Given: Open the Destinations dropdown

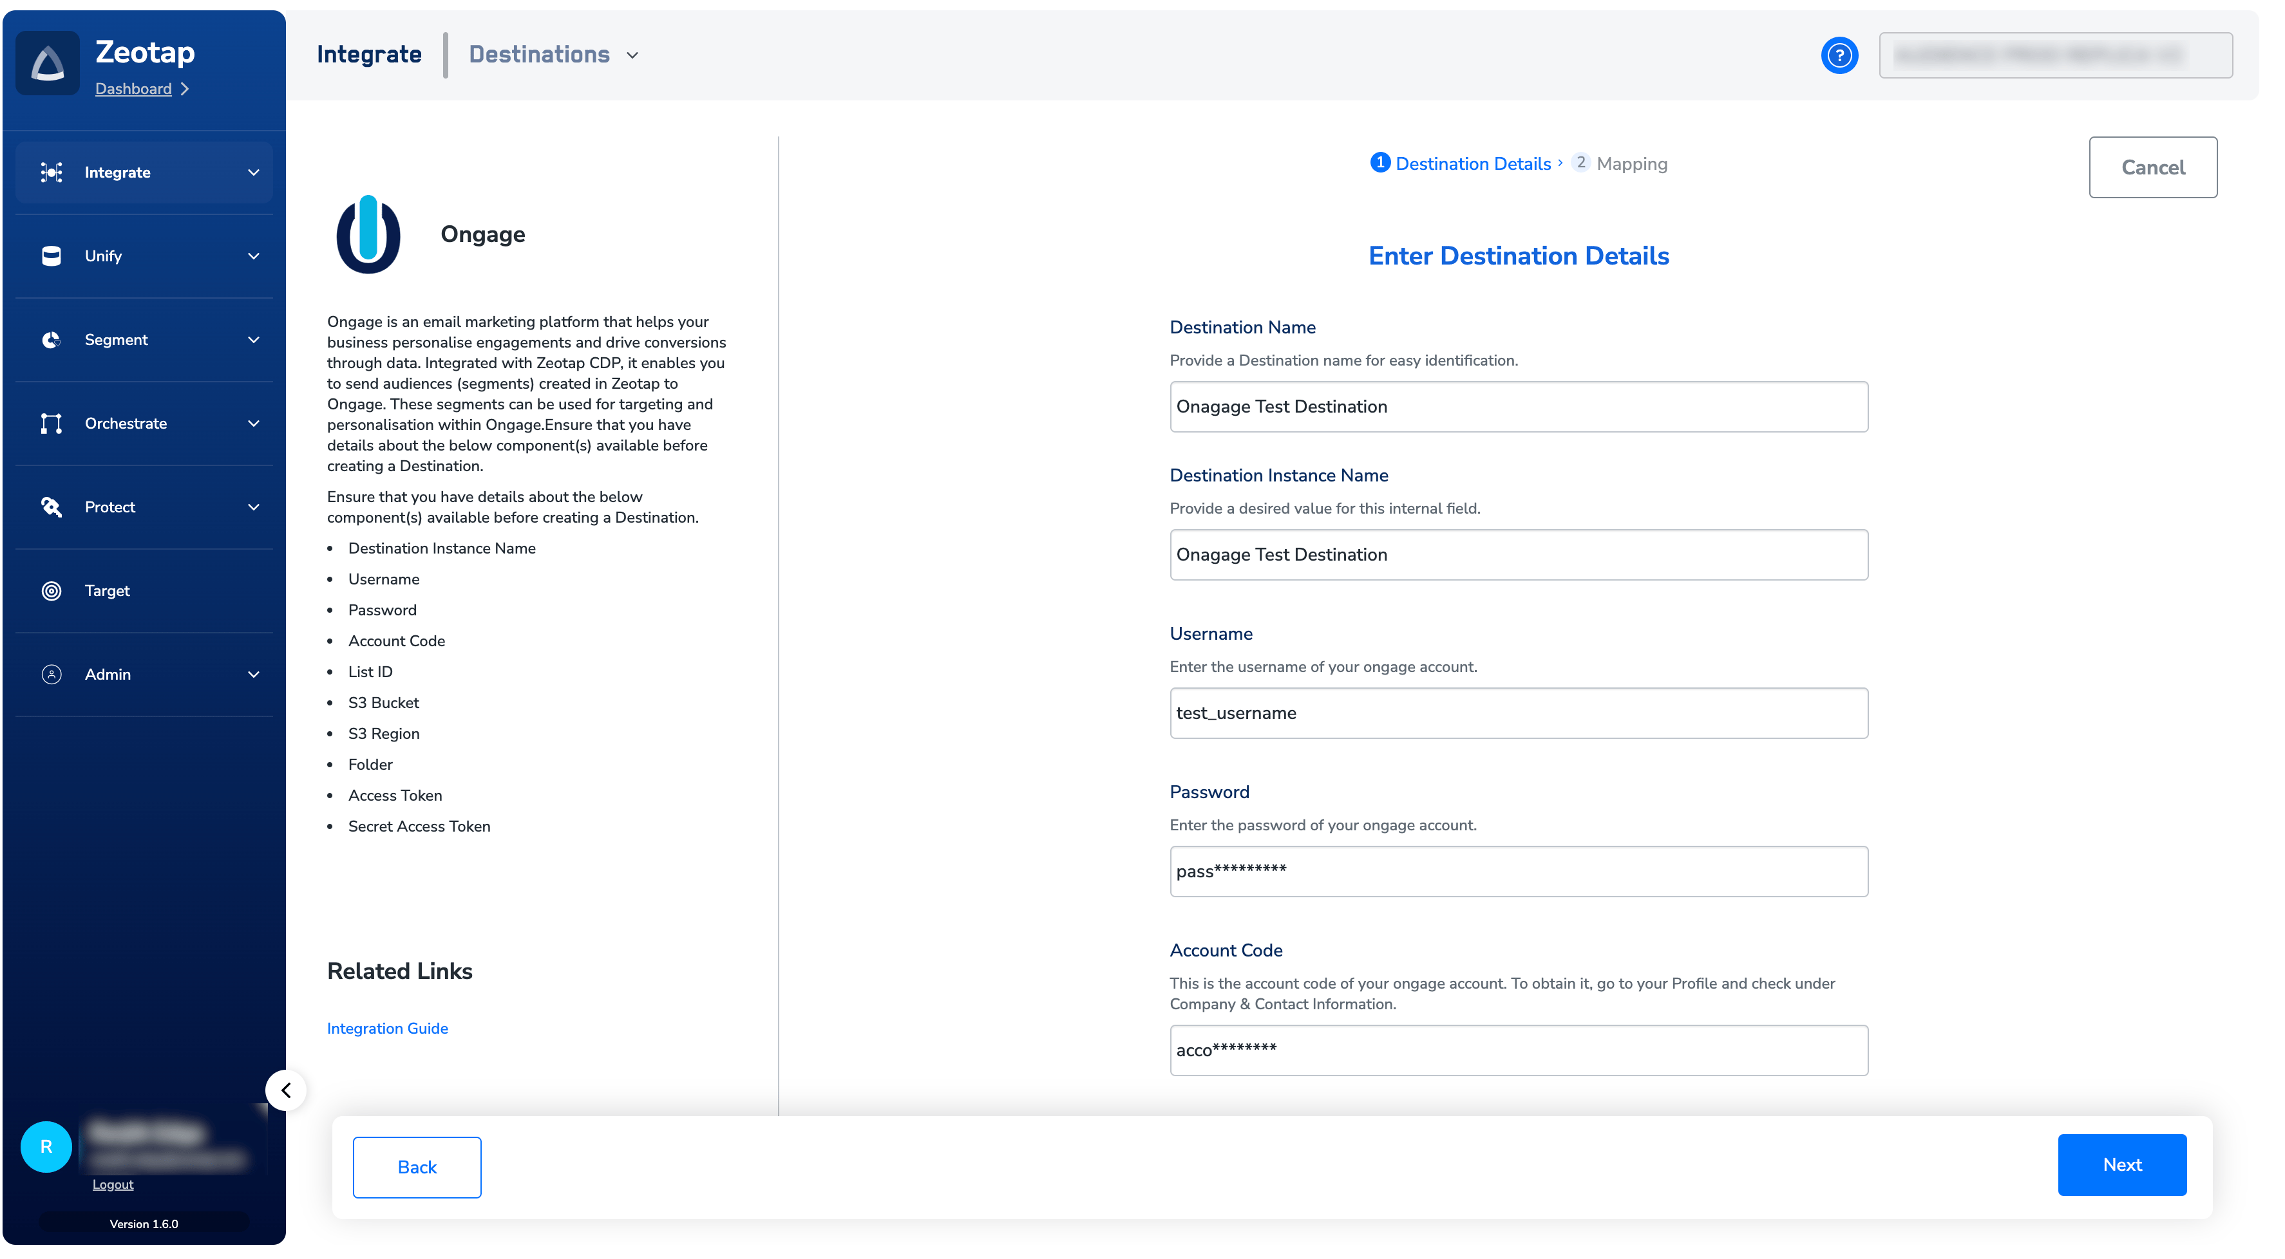Looking at the screenshot, I should (x=553, y=55).
